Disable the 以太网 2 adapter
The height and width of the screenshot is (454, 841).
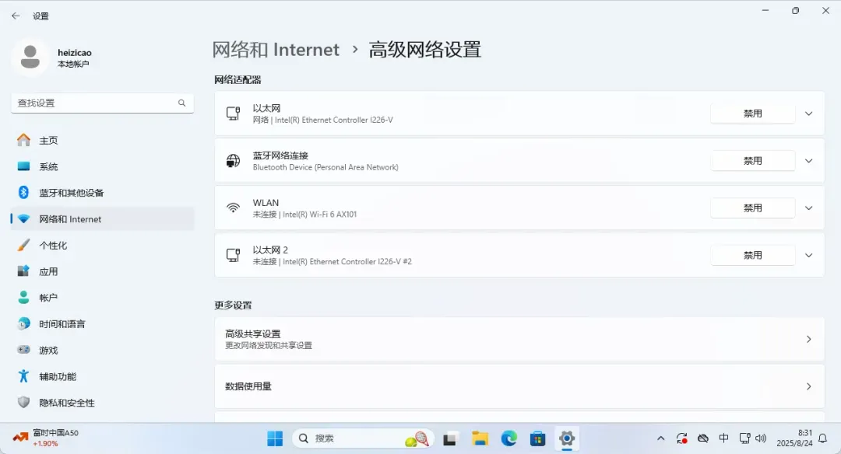click(752, 255)
